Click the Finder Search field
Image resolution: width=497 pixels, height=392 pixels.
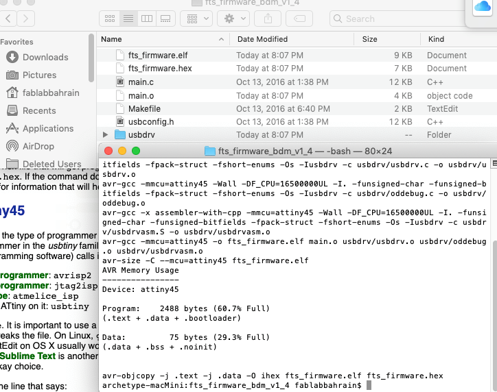coord(397,19)
